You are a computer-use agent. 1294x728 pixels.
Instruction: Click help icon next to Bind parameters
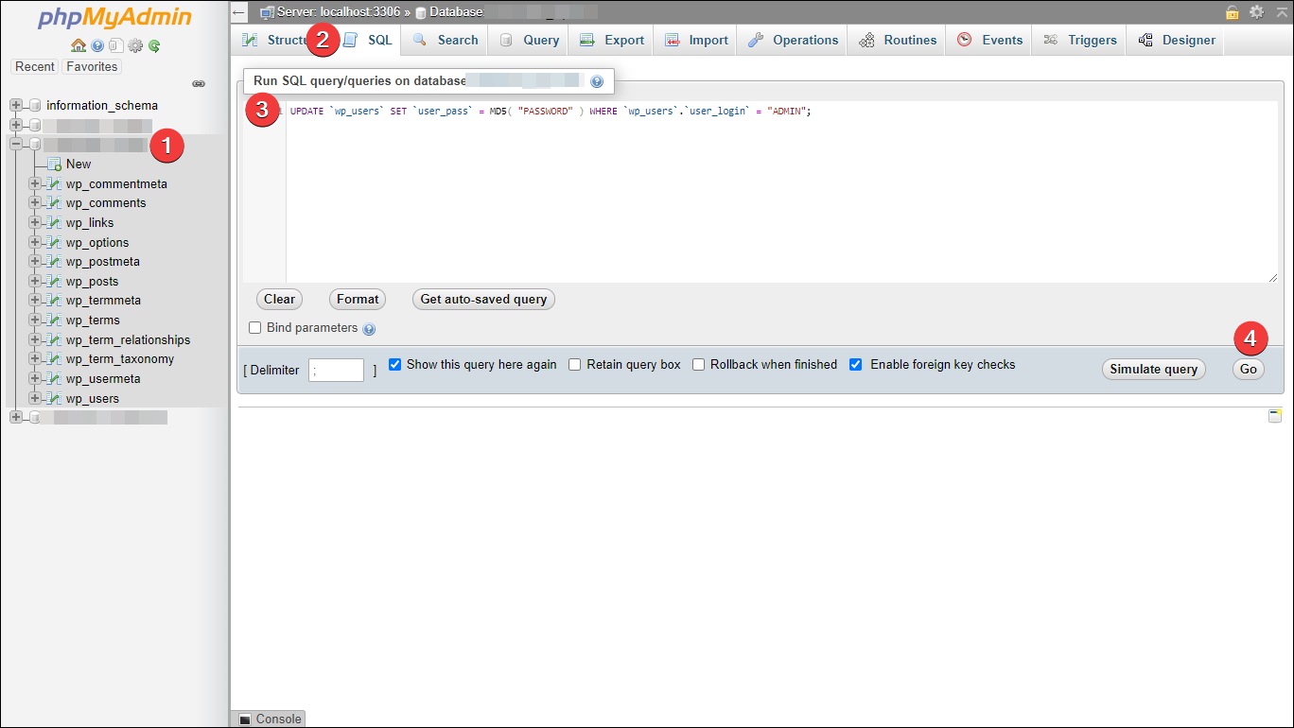click(x=369, y=329)
